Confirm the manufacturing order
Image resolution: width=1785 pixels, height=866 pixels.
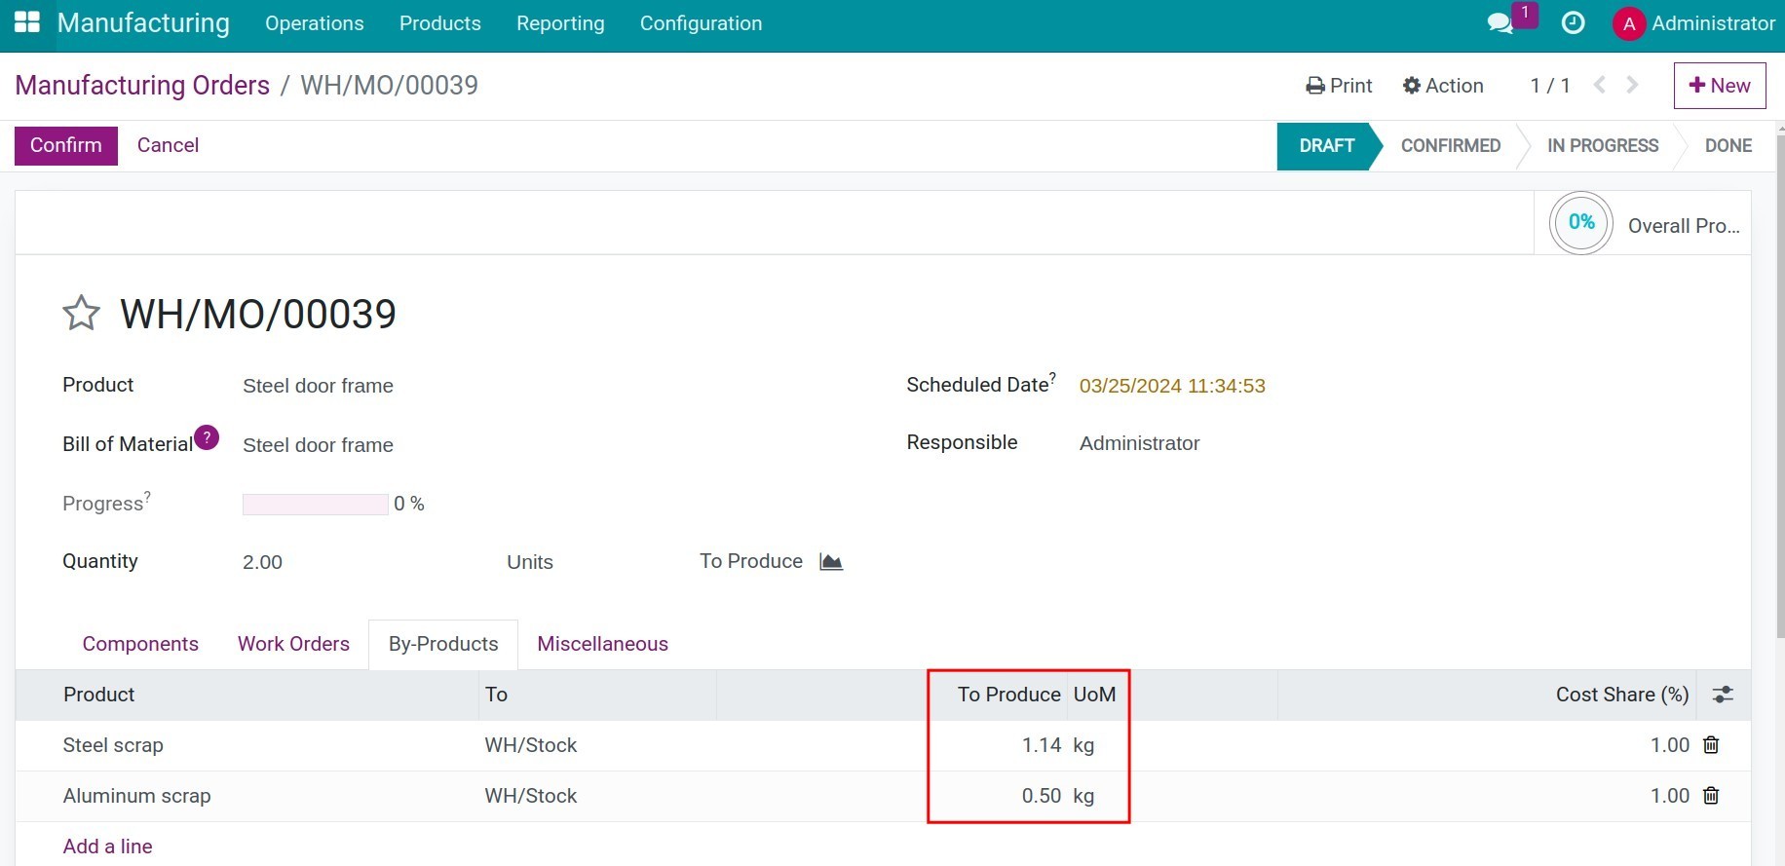[66, 145]
